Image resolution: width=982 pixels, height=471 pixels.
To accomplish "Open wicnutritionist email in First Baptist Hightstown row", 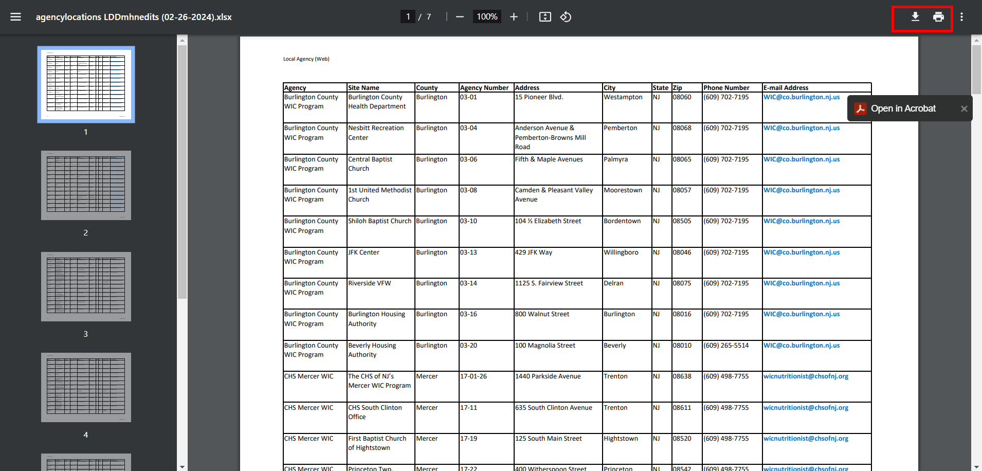I will [x=806, y=439].
